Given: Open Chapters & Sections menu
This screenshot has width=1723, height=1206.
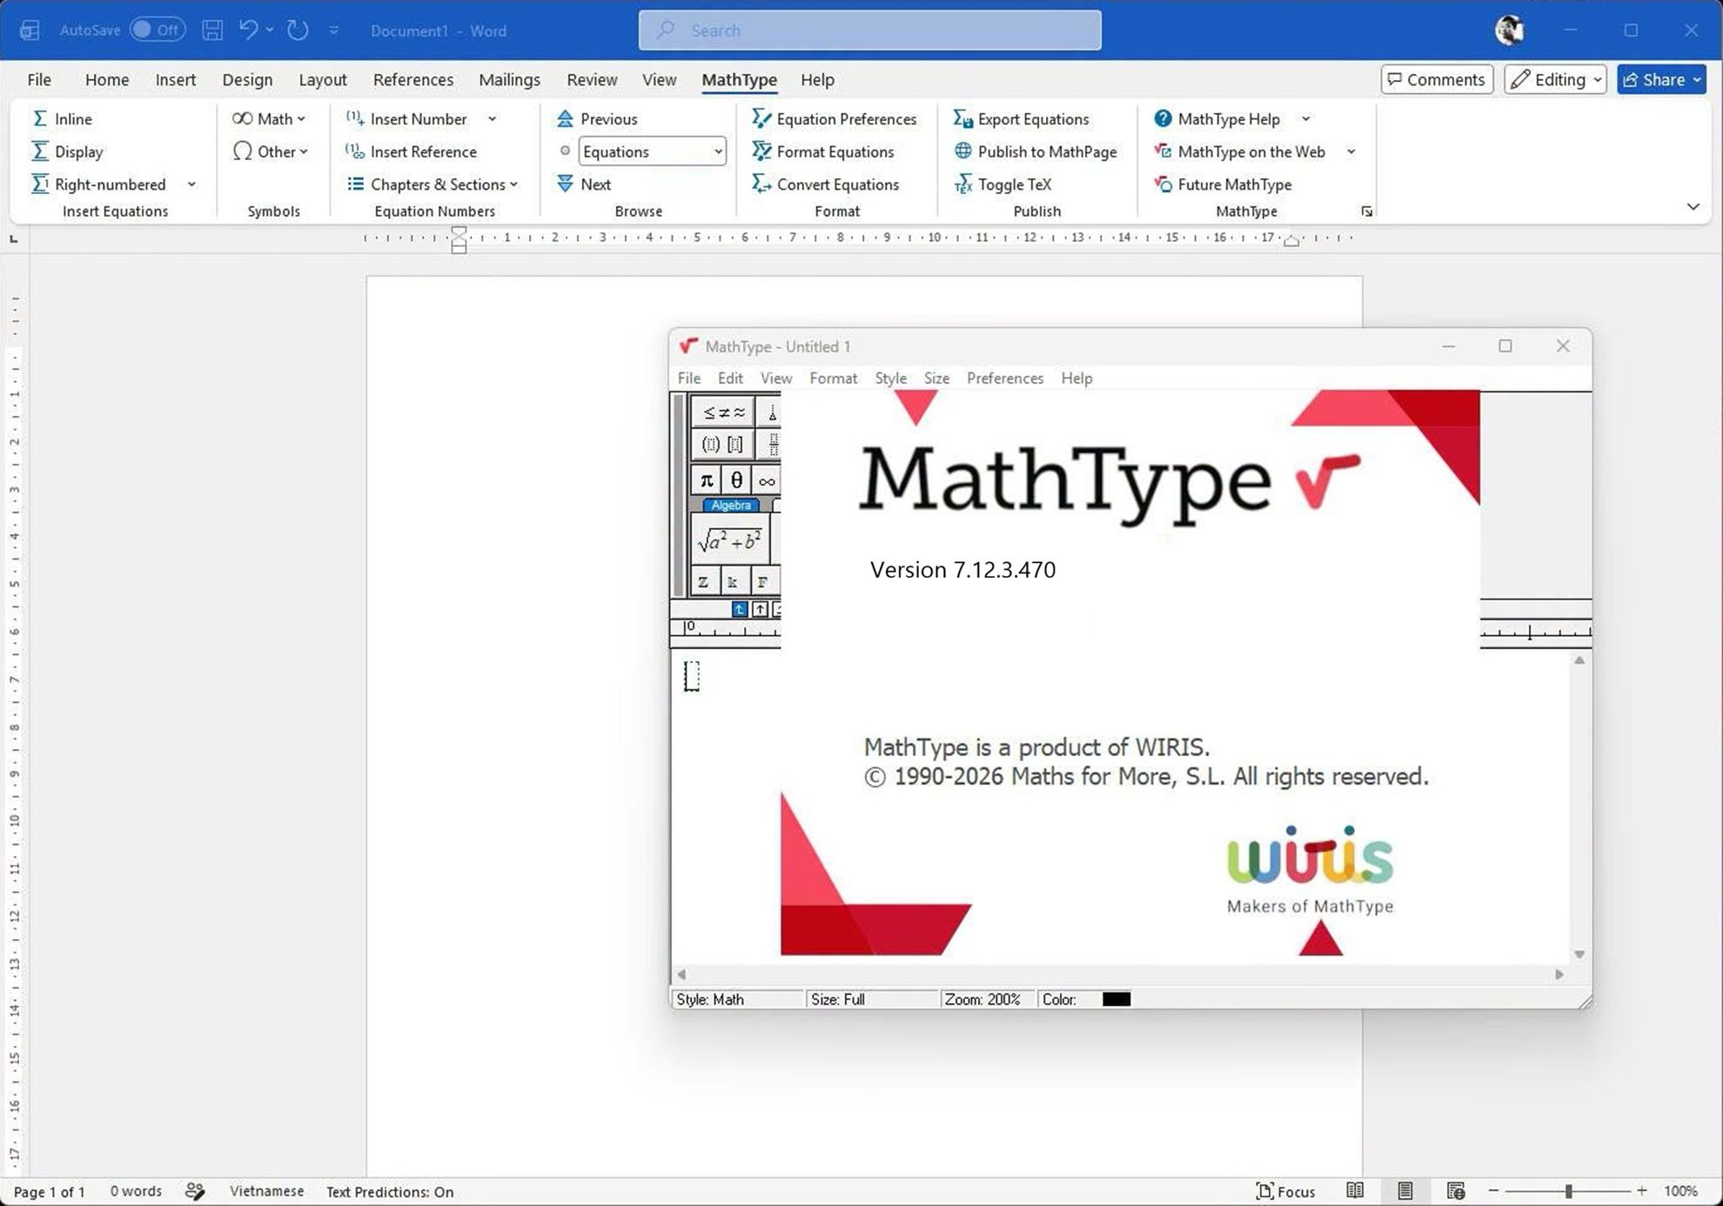Looking at the screenshot, I should click(x=432, y=184).
